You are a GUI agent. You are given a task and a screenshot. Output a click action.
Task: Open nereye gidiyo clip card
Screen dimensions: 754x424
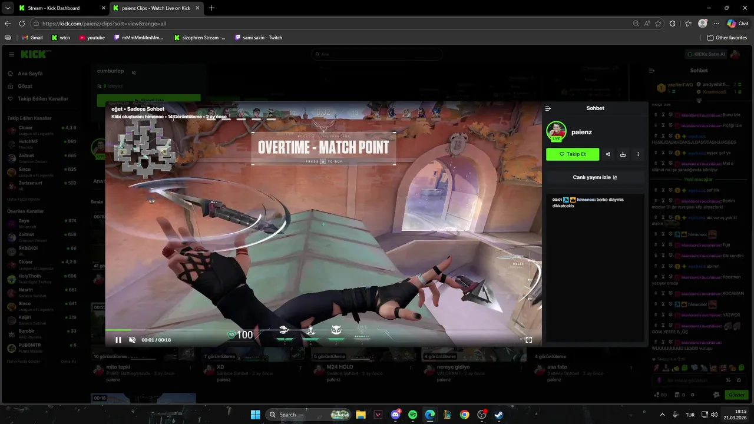[x=472, y=365]
